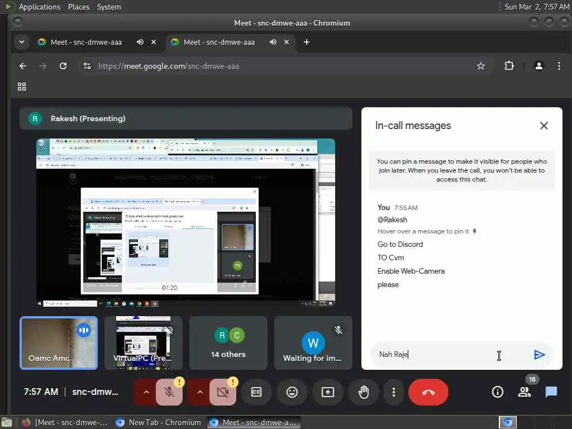Click the meet.google.com address bar
572x429 pixels.
tap(284, 66)
